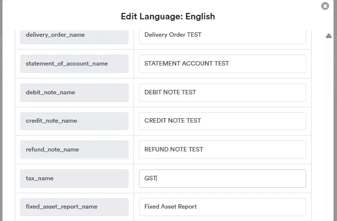The image size is (337, 221).
Task: Click the scroll up arrow
Action: pyautogui.click(x=329, y=36)
